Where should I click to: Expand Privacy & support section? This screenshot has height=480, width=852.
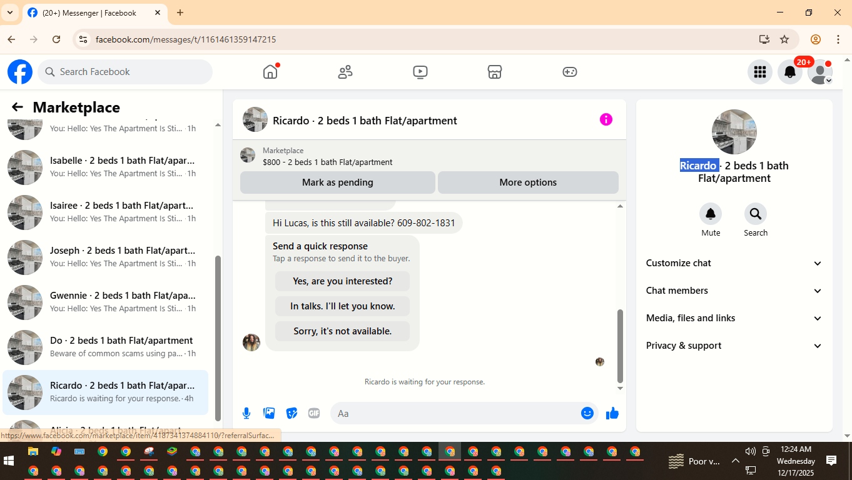click(x=734, y=346)
